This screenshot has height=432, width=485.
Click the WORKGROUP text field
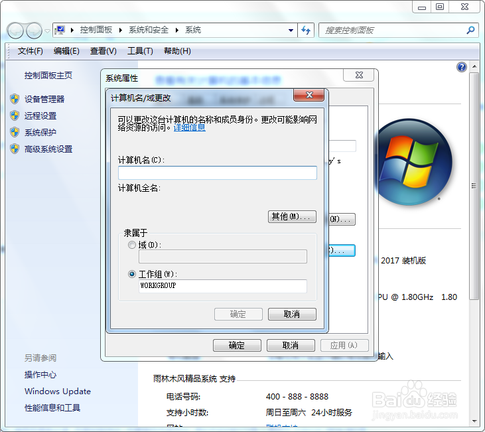pos(223,286)
